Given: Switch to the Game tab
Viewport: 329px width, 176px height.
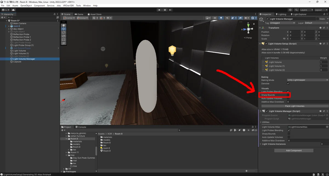Looking at the screenshot, I should (x=79, y=14).
